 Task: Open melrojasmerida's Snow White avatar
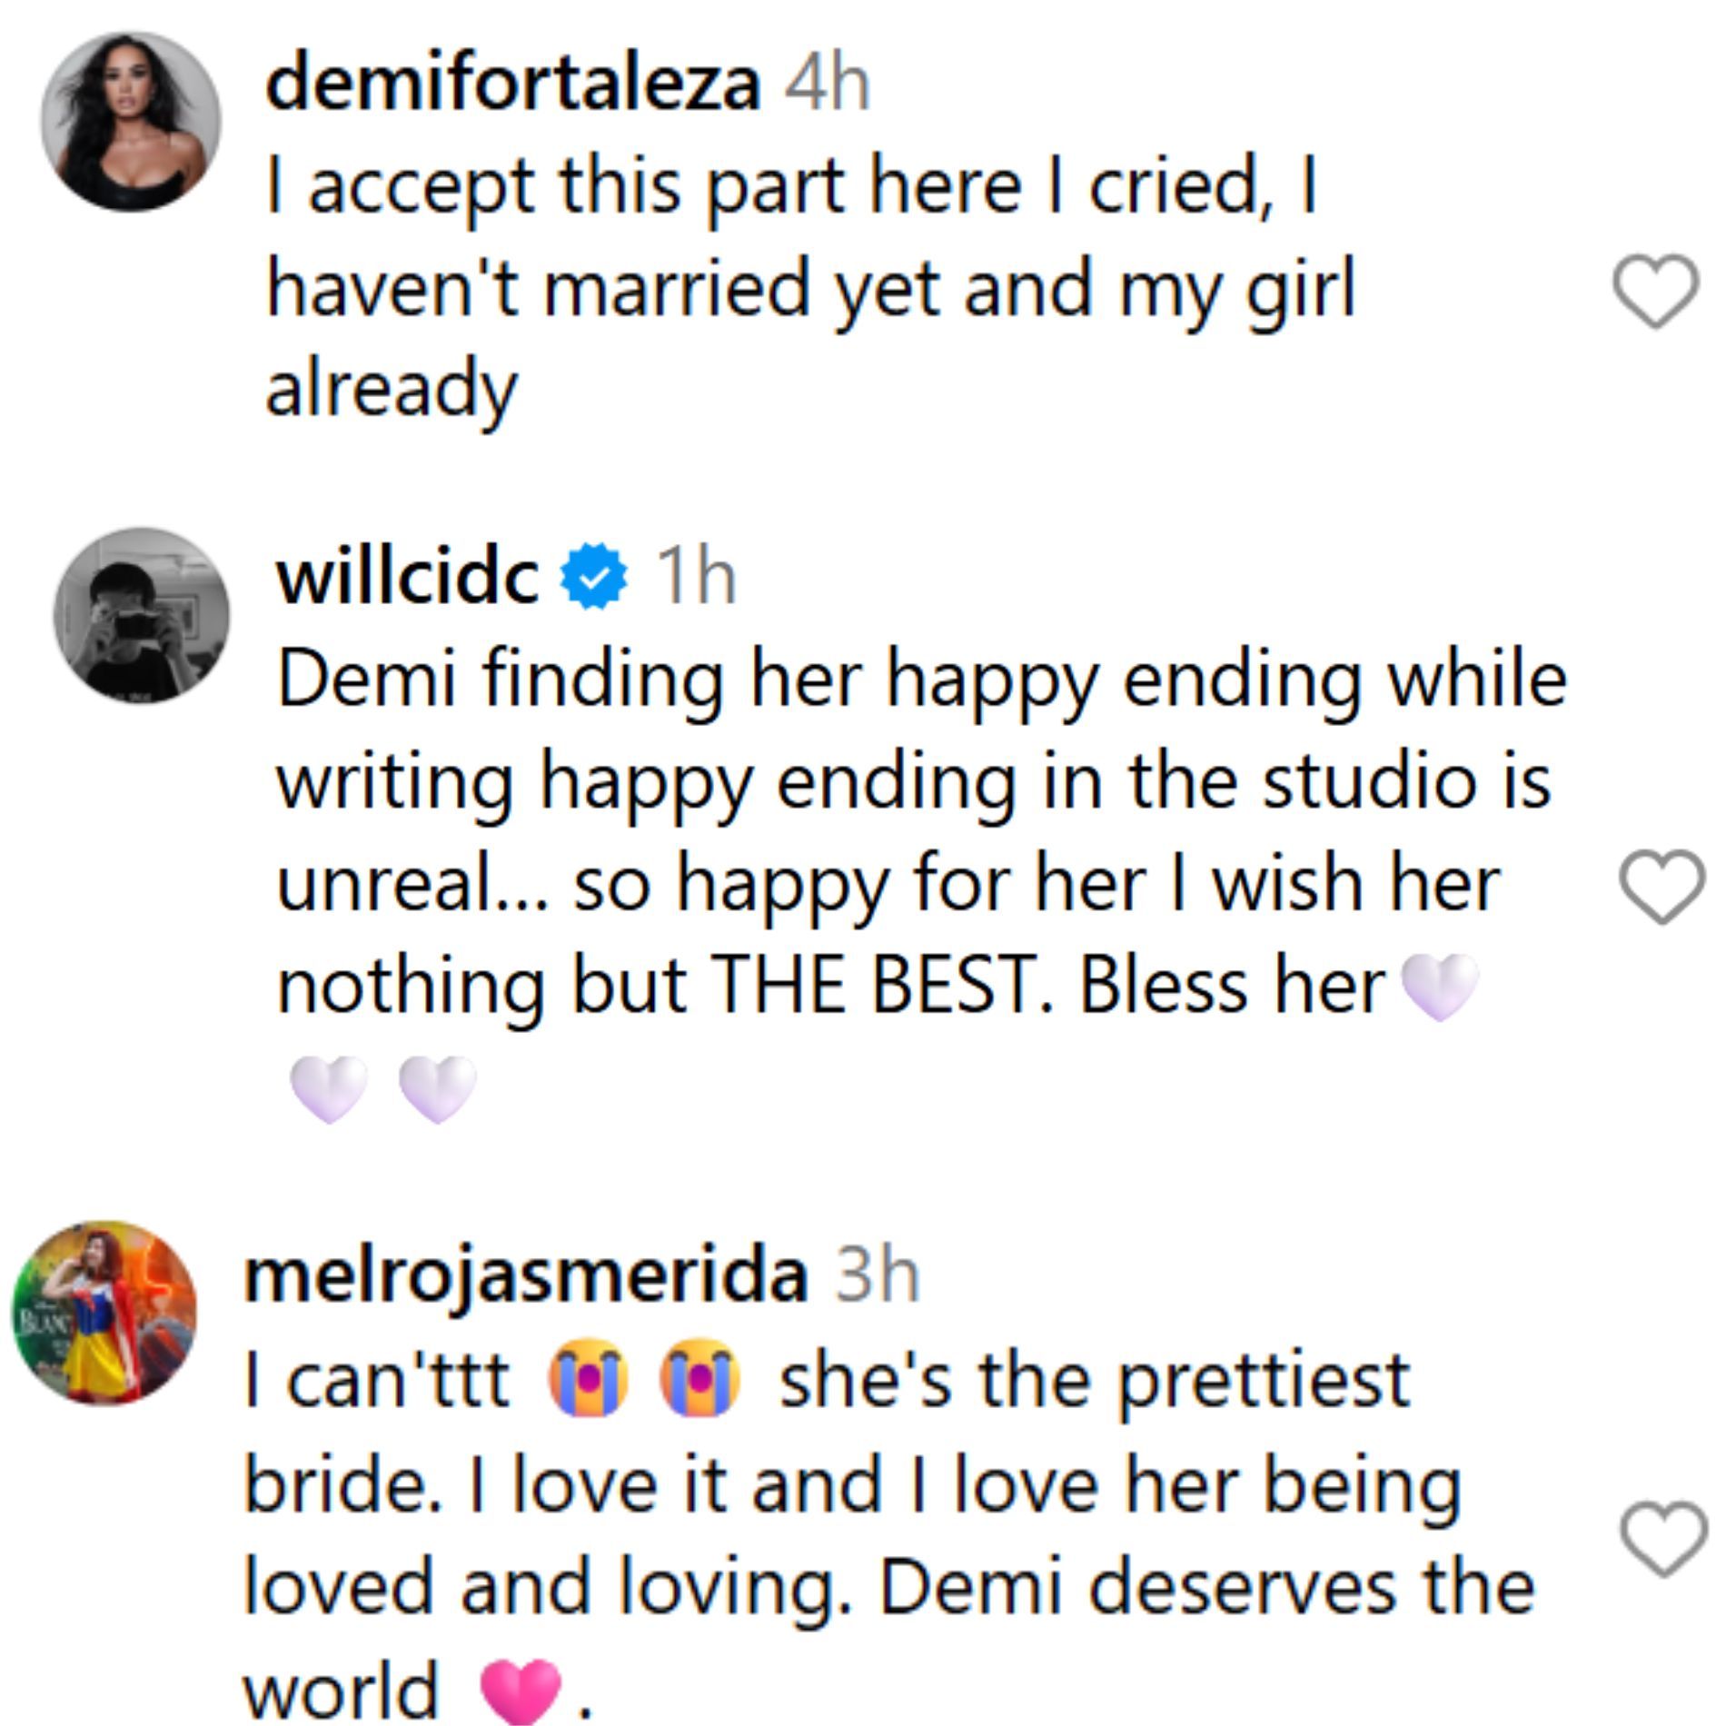[x=104, y=1312]
